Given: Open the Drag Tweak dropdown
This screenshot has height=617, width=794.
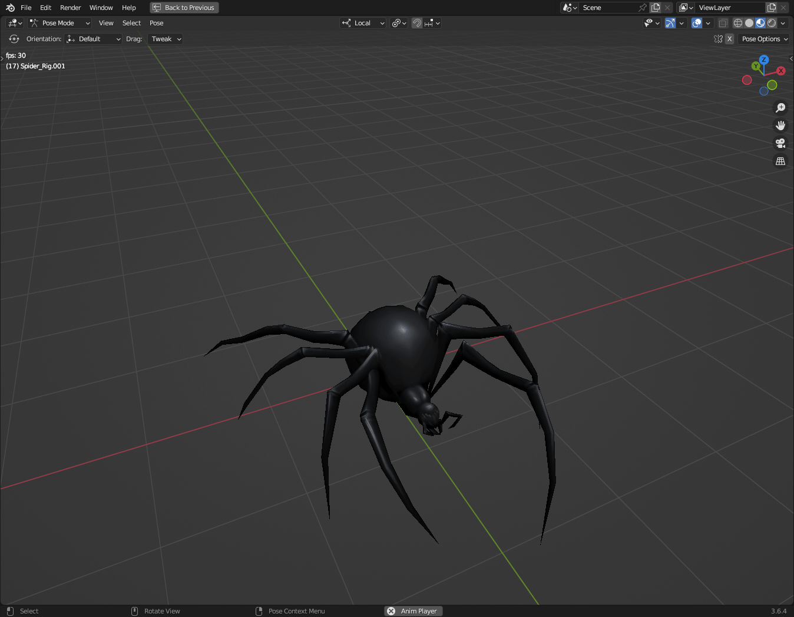Looking at the screenshot, I should click(165, 39).
